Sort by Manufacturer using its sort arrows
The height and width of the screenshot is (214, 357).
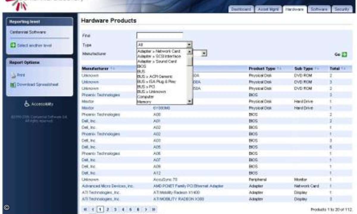tap(112, 69)
